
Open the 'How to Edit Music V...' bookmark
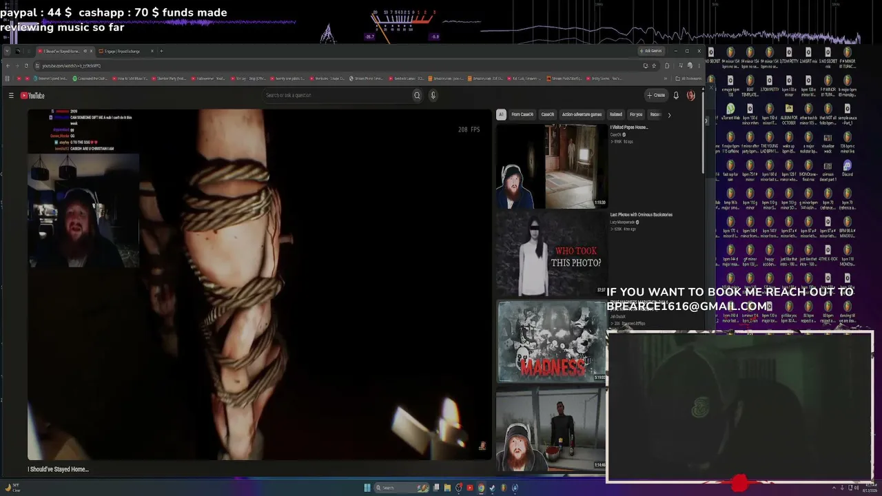[130, 79]
